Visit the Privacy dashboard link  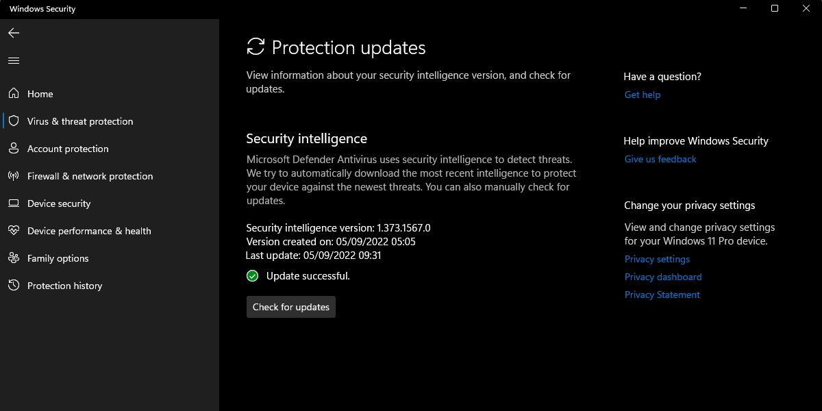(663, 277)
